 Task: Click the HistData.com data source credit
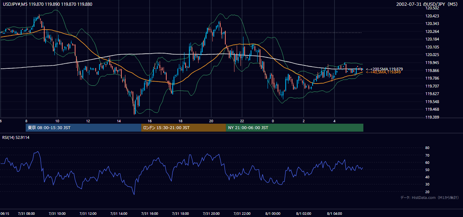(x=430, y=197)
